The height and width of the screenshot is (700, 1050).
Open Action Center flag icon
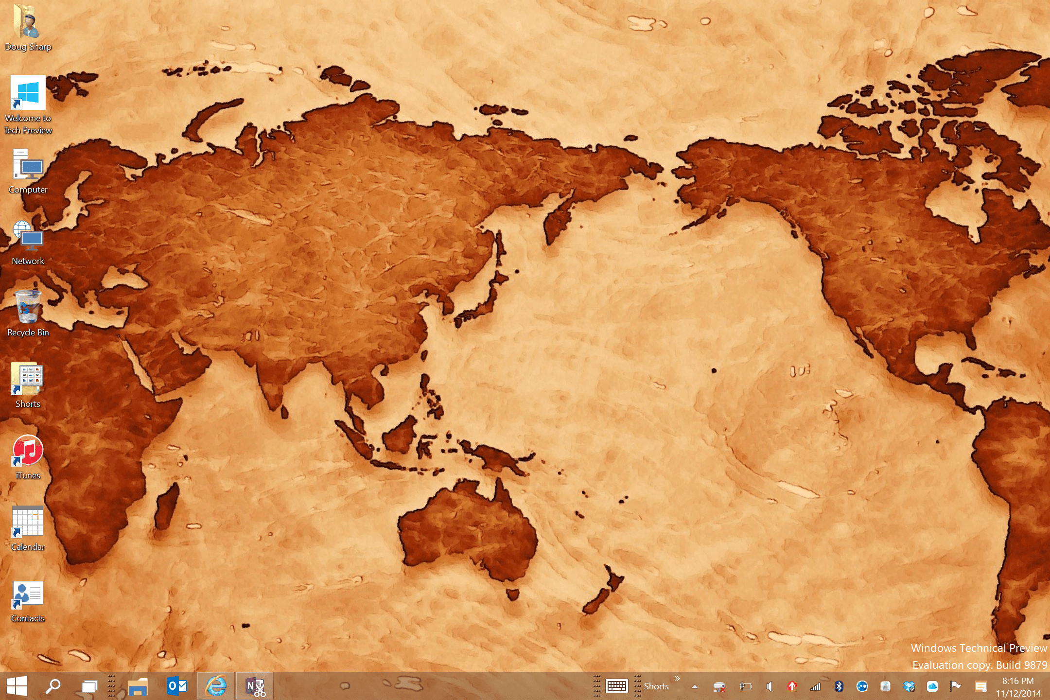click(x=955, y=686)
